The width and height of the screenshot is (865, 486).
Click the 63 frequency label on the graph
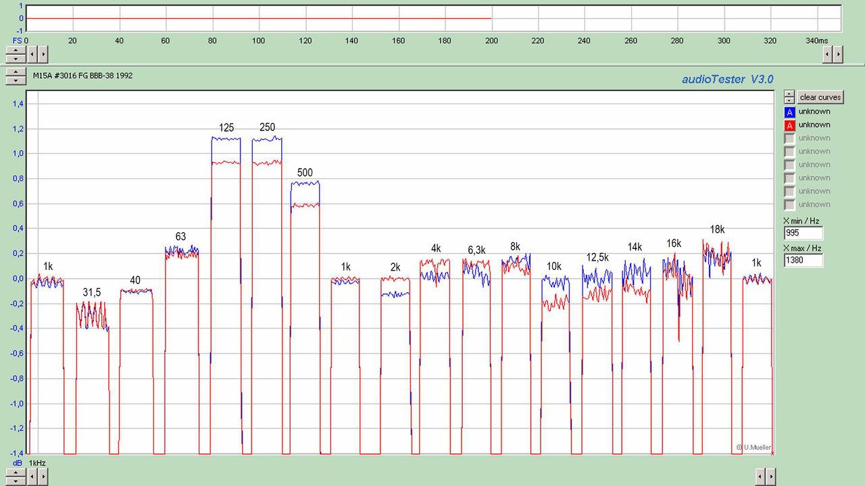(x=180, y=237)
